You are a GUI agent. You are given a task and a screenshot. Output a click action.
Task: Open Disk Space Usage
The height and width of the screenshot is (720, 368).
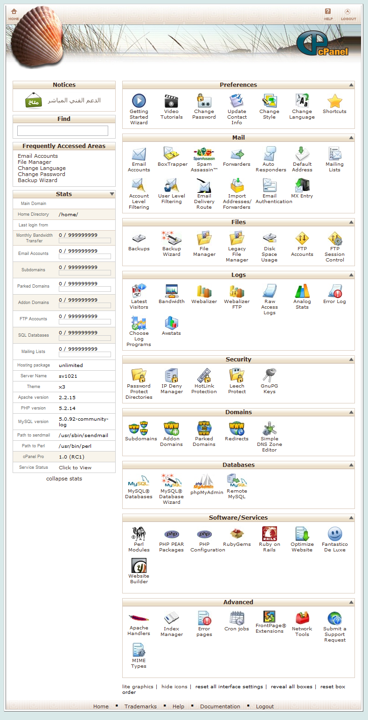click(270, 238)
